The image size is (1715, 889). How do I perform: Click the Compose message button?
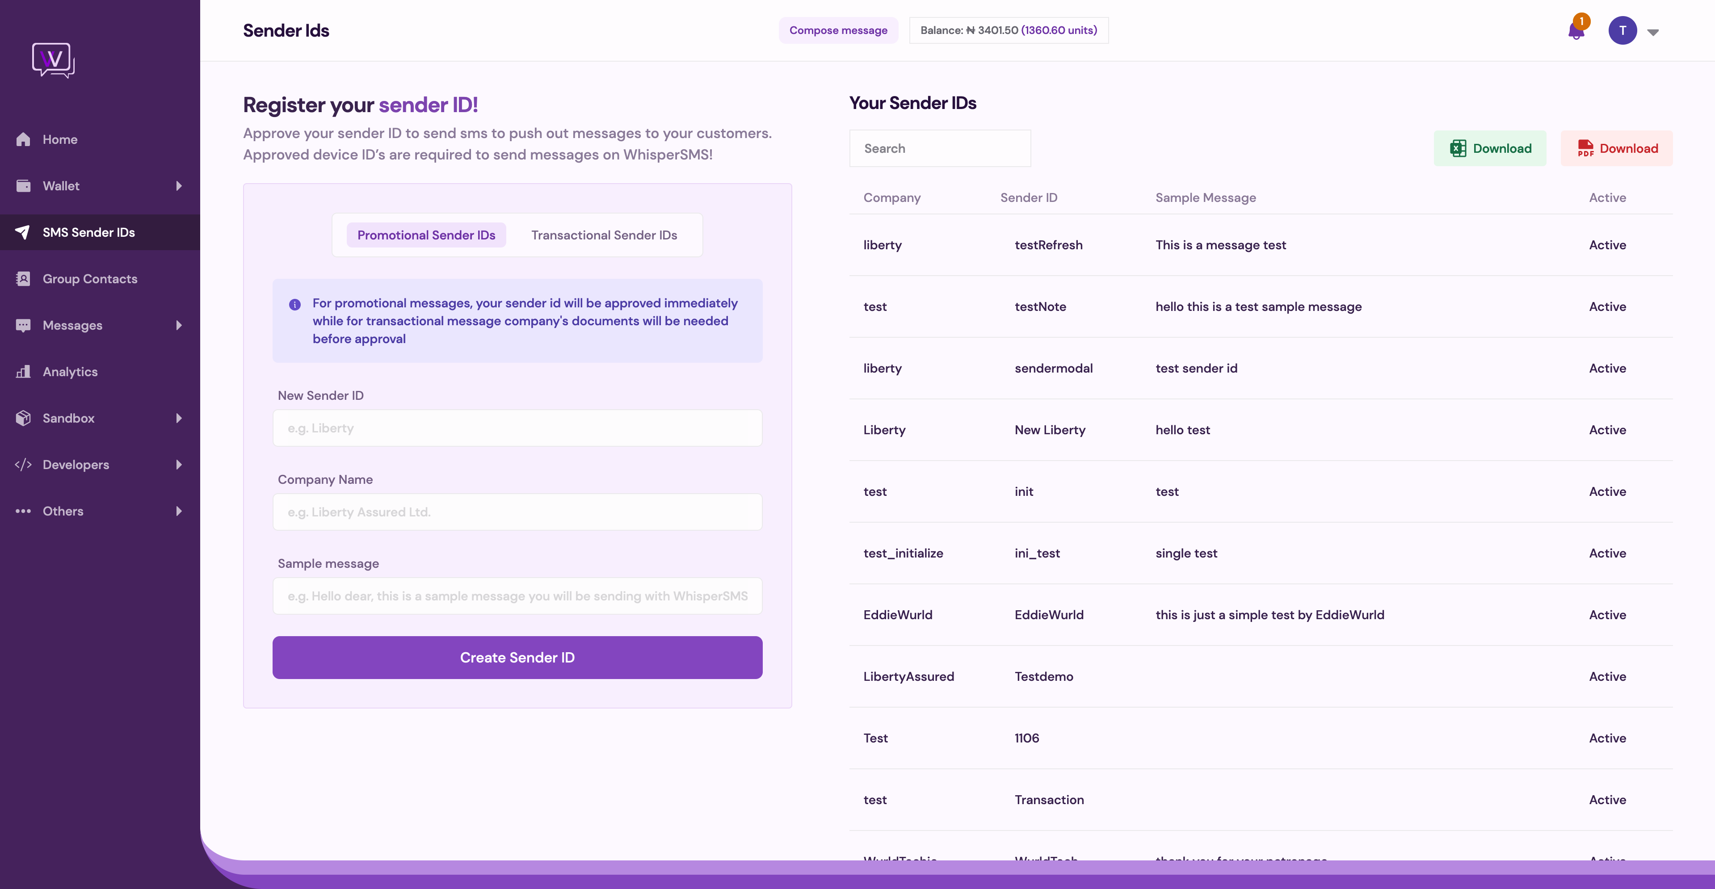(x=838, y=30)
